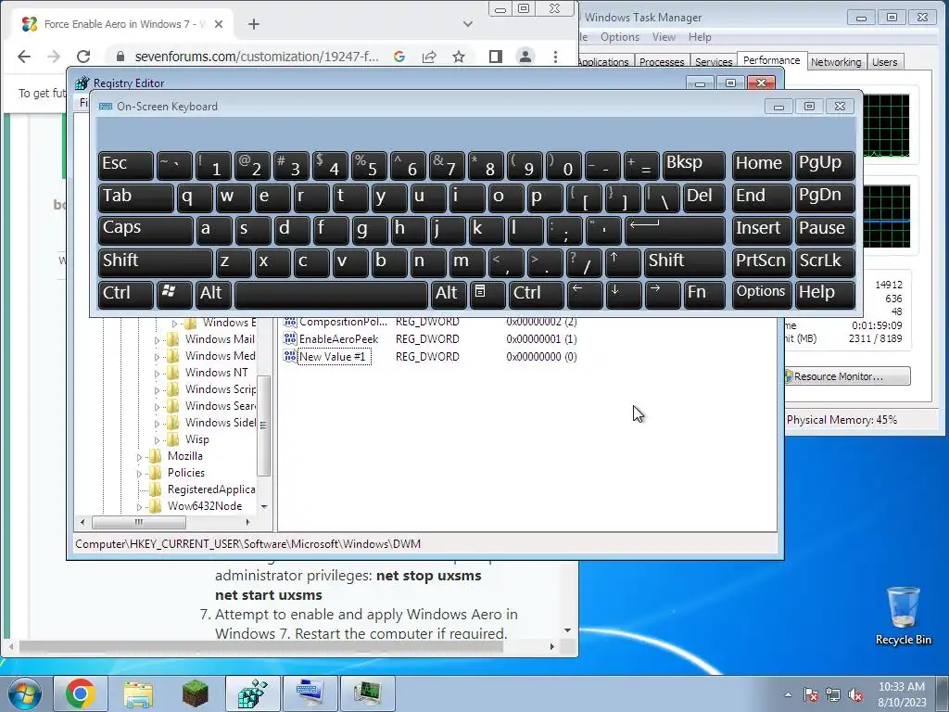Expand the Mozilla registry key
This screenshot has width=949, height=712.
[x=139, y=457]
